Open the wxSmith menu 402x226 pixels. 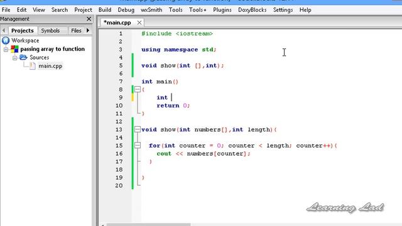pyautogui.click(x=151, y=10)
